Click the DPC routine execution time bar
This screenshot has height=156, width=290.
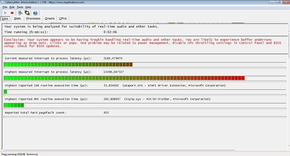[x=145, y=105]
